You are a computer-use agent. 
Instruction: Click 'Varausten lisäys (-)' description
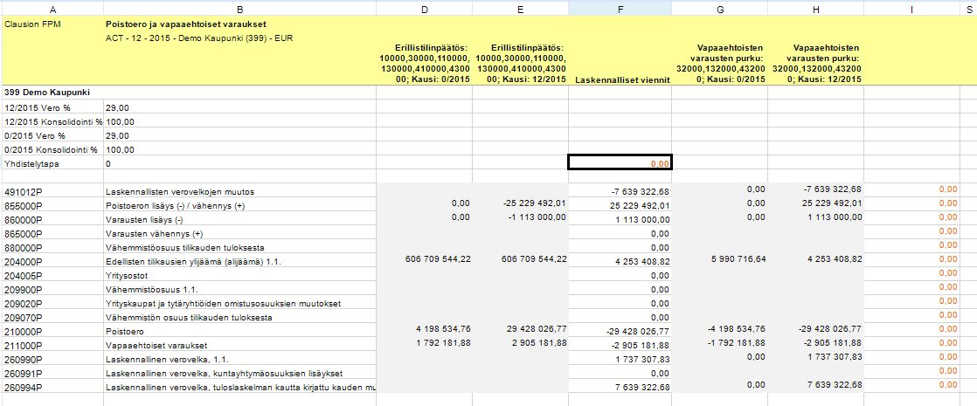point(143,219)
